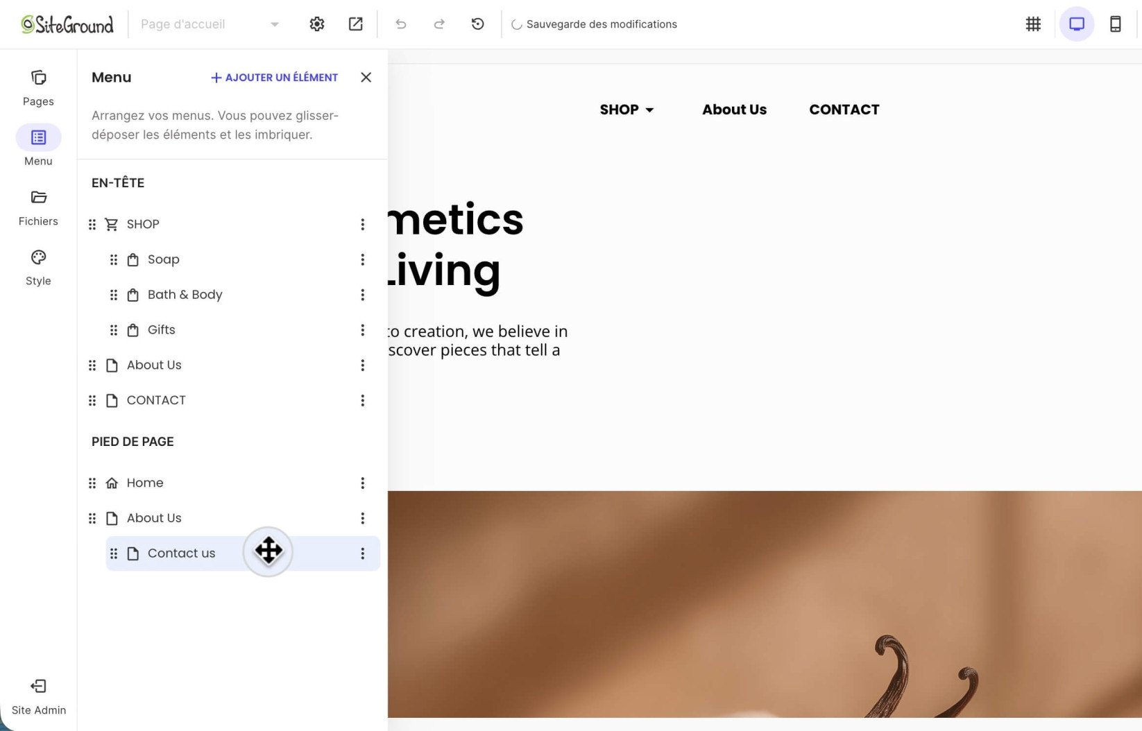Grab the drag handle for Bath & Body

click(x=114, y=295)
